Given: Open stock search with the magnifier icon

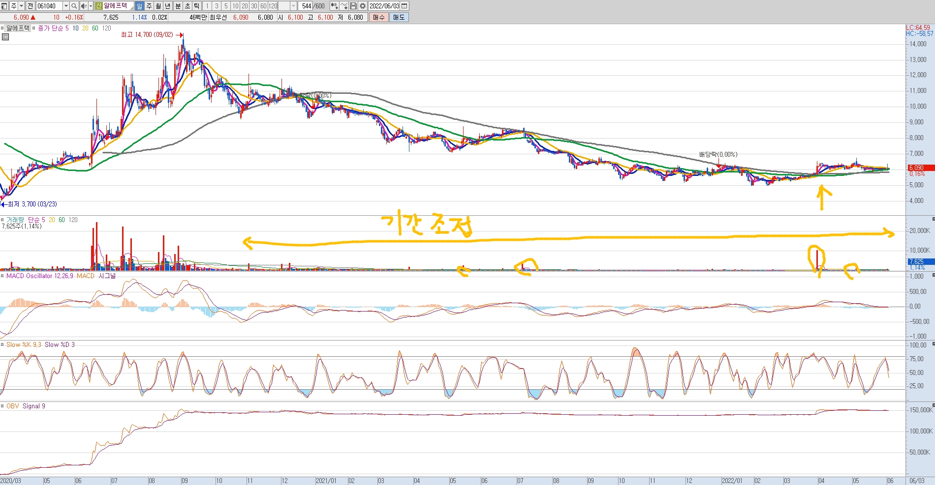Looking at the screenshot, I should click(x=74, y=6).
